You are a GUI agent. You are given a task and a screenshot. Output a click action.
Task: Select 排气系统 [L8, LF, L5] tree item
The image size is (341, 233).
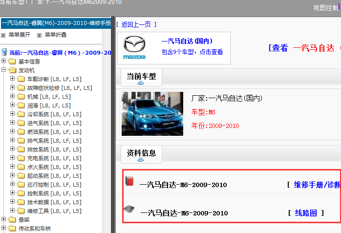(x=54, y=141)
